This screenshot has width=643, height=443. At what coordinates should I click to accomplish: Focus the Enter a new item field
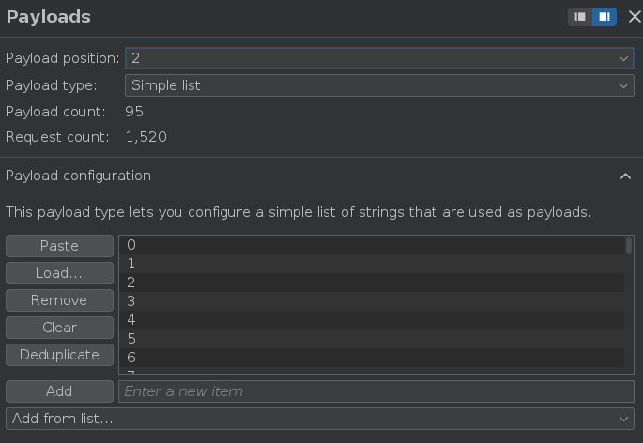375,391
